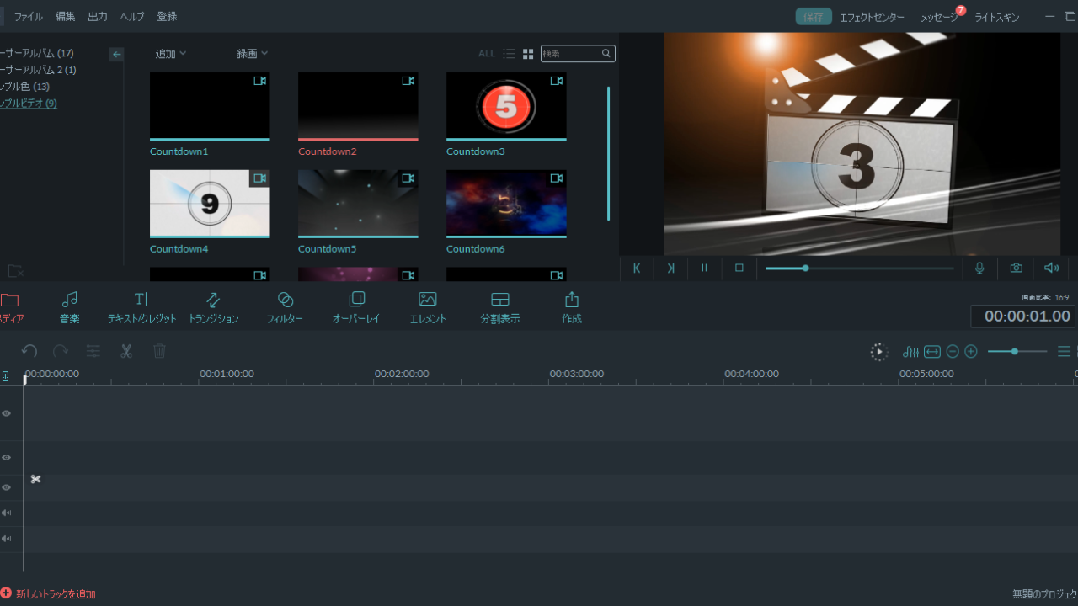Open the clip edit settings sliders icon
The height and width of the screenshot is (606, 1078).
(93, 351)
